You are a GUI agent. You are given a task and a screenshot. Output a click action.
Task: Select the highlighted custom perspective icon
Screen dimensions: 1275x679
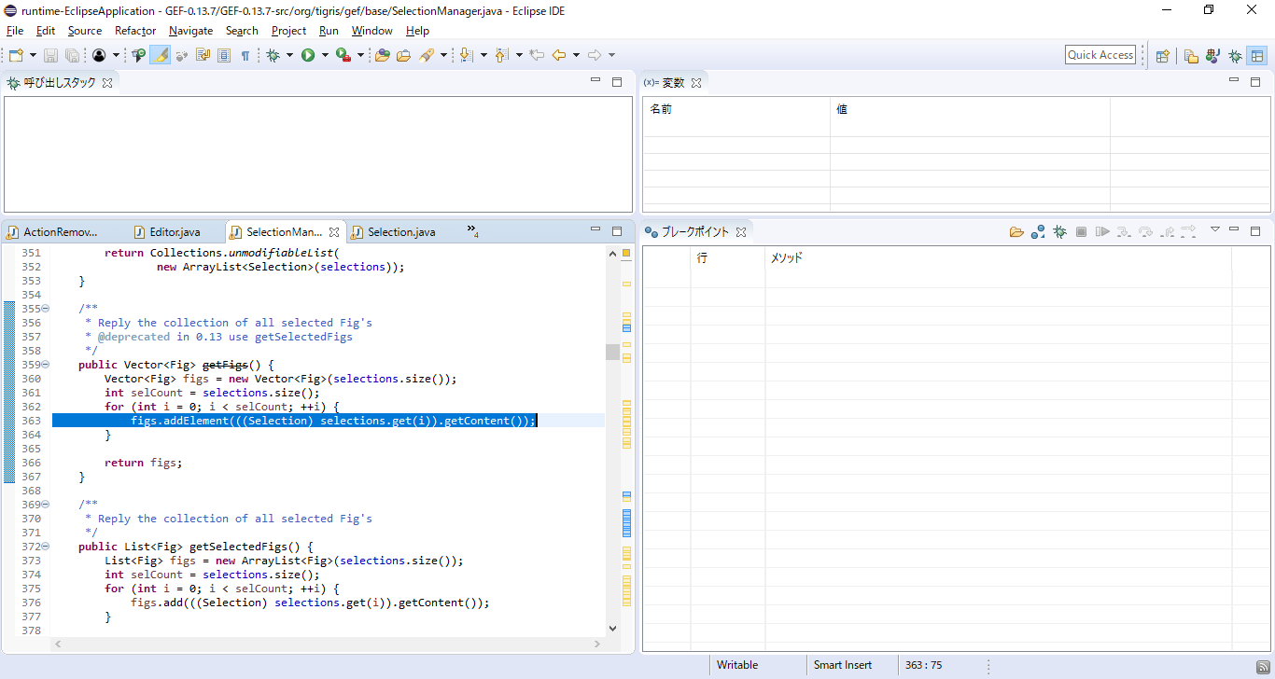click(x=1257, y=56)
